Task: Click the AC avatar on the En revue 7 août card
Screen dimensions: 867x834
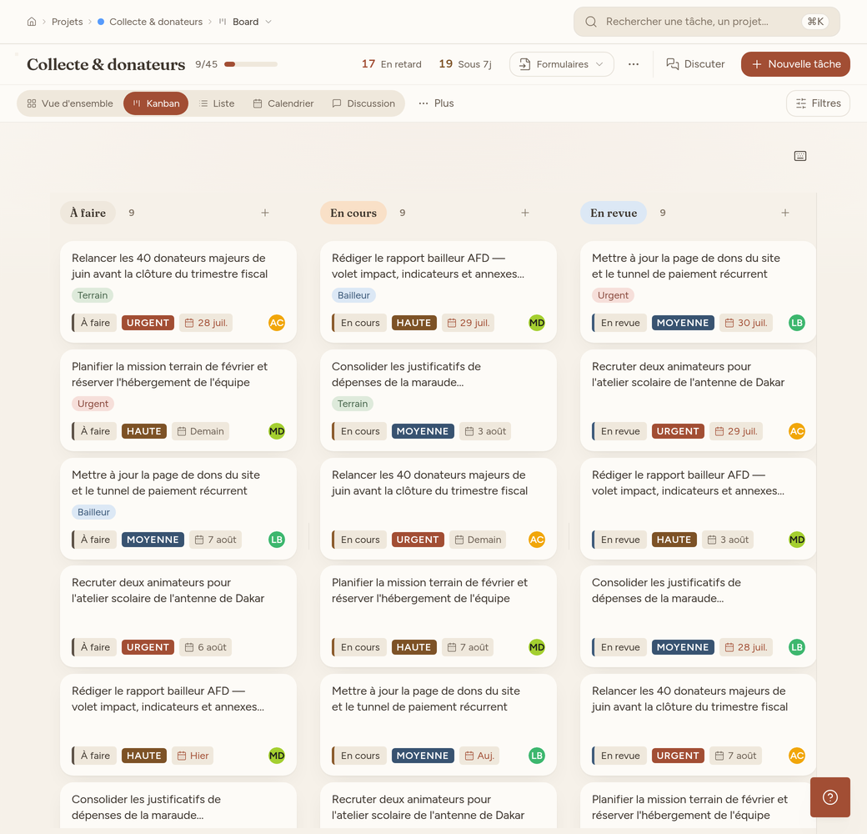Action: tap(797, 756)
